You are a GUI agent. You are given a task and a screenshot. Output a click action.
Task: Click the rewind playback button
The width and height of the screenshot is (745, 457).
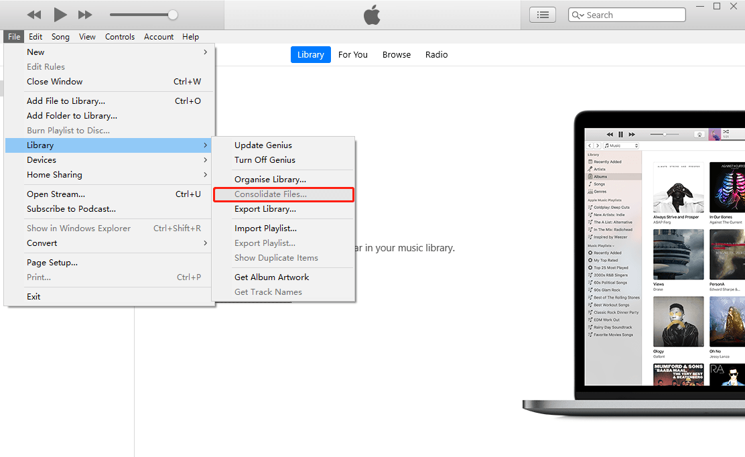pyautogui.click(x=33, y=15)
